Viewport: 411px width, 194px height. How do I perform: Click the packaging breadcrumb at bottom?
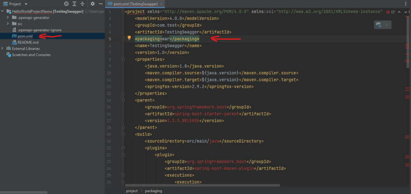coord(154,191)
